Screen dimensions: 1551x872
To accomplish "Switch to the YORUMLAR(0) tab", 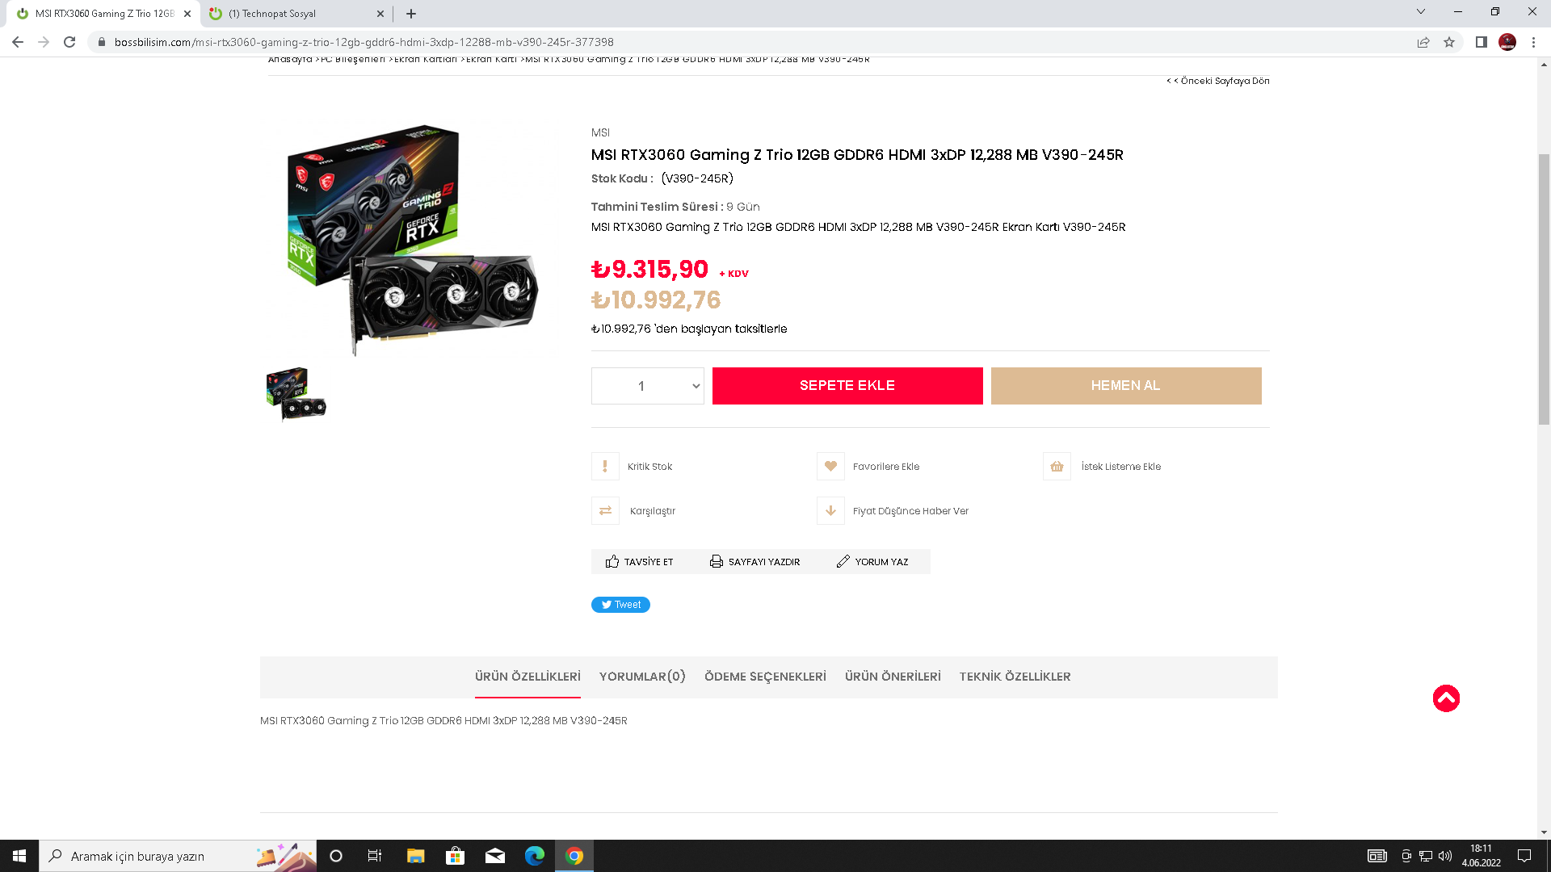I will point(642,677).
